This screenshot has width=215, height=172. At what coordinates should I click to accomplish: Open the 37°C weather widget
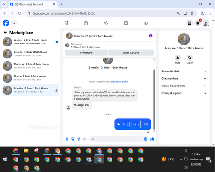[x=168, y=159]
